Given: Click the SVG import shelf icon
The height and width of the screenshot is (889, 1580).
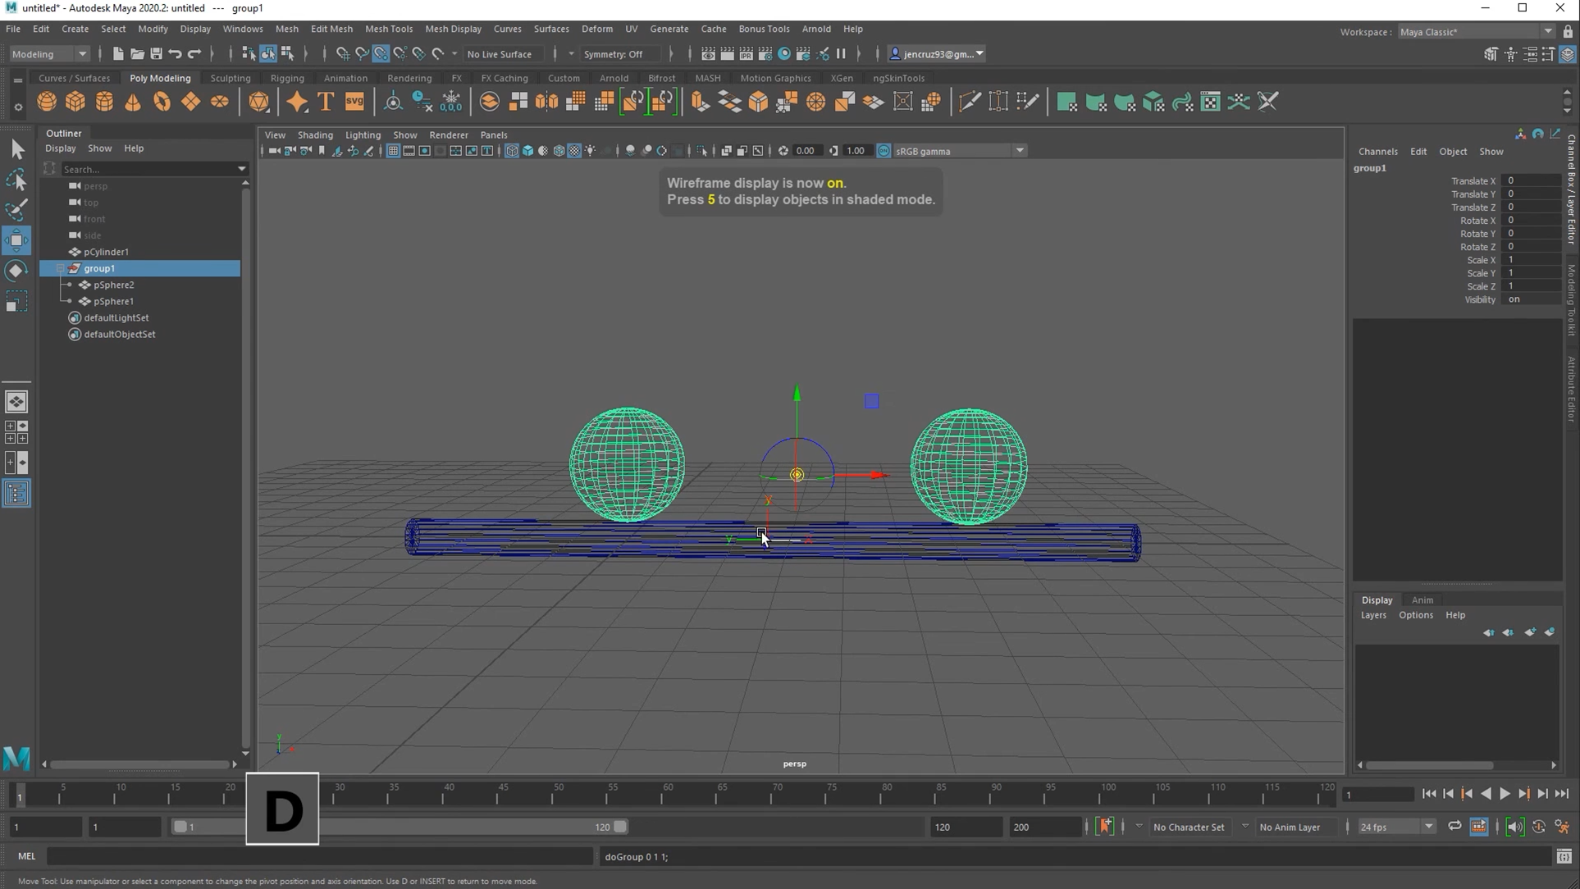Looking at the screenshot, I should (354, 102).
